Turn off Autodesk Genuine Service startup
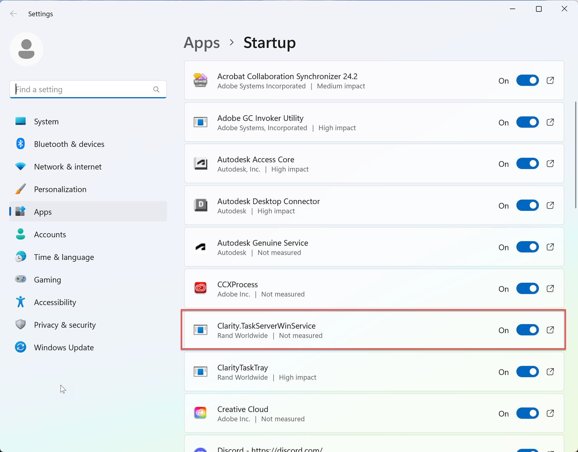 tap(527, 247)
